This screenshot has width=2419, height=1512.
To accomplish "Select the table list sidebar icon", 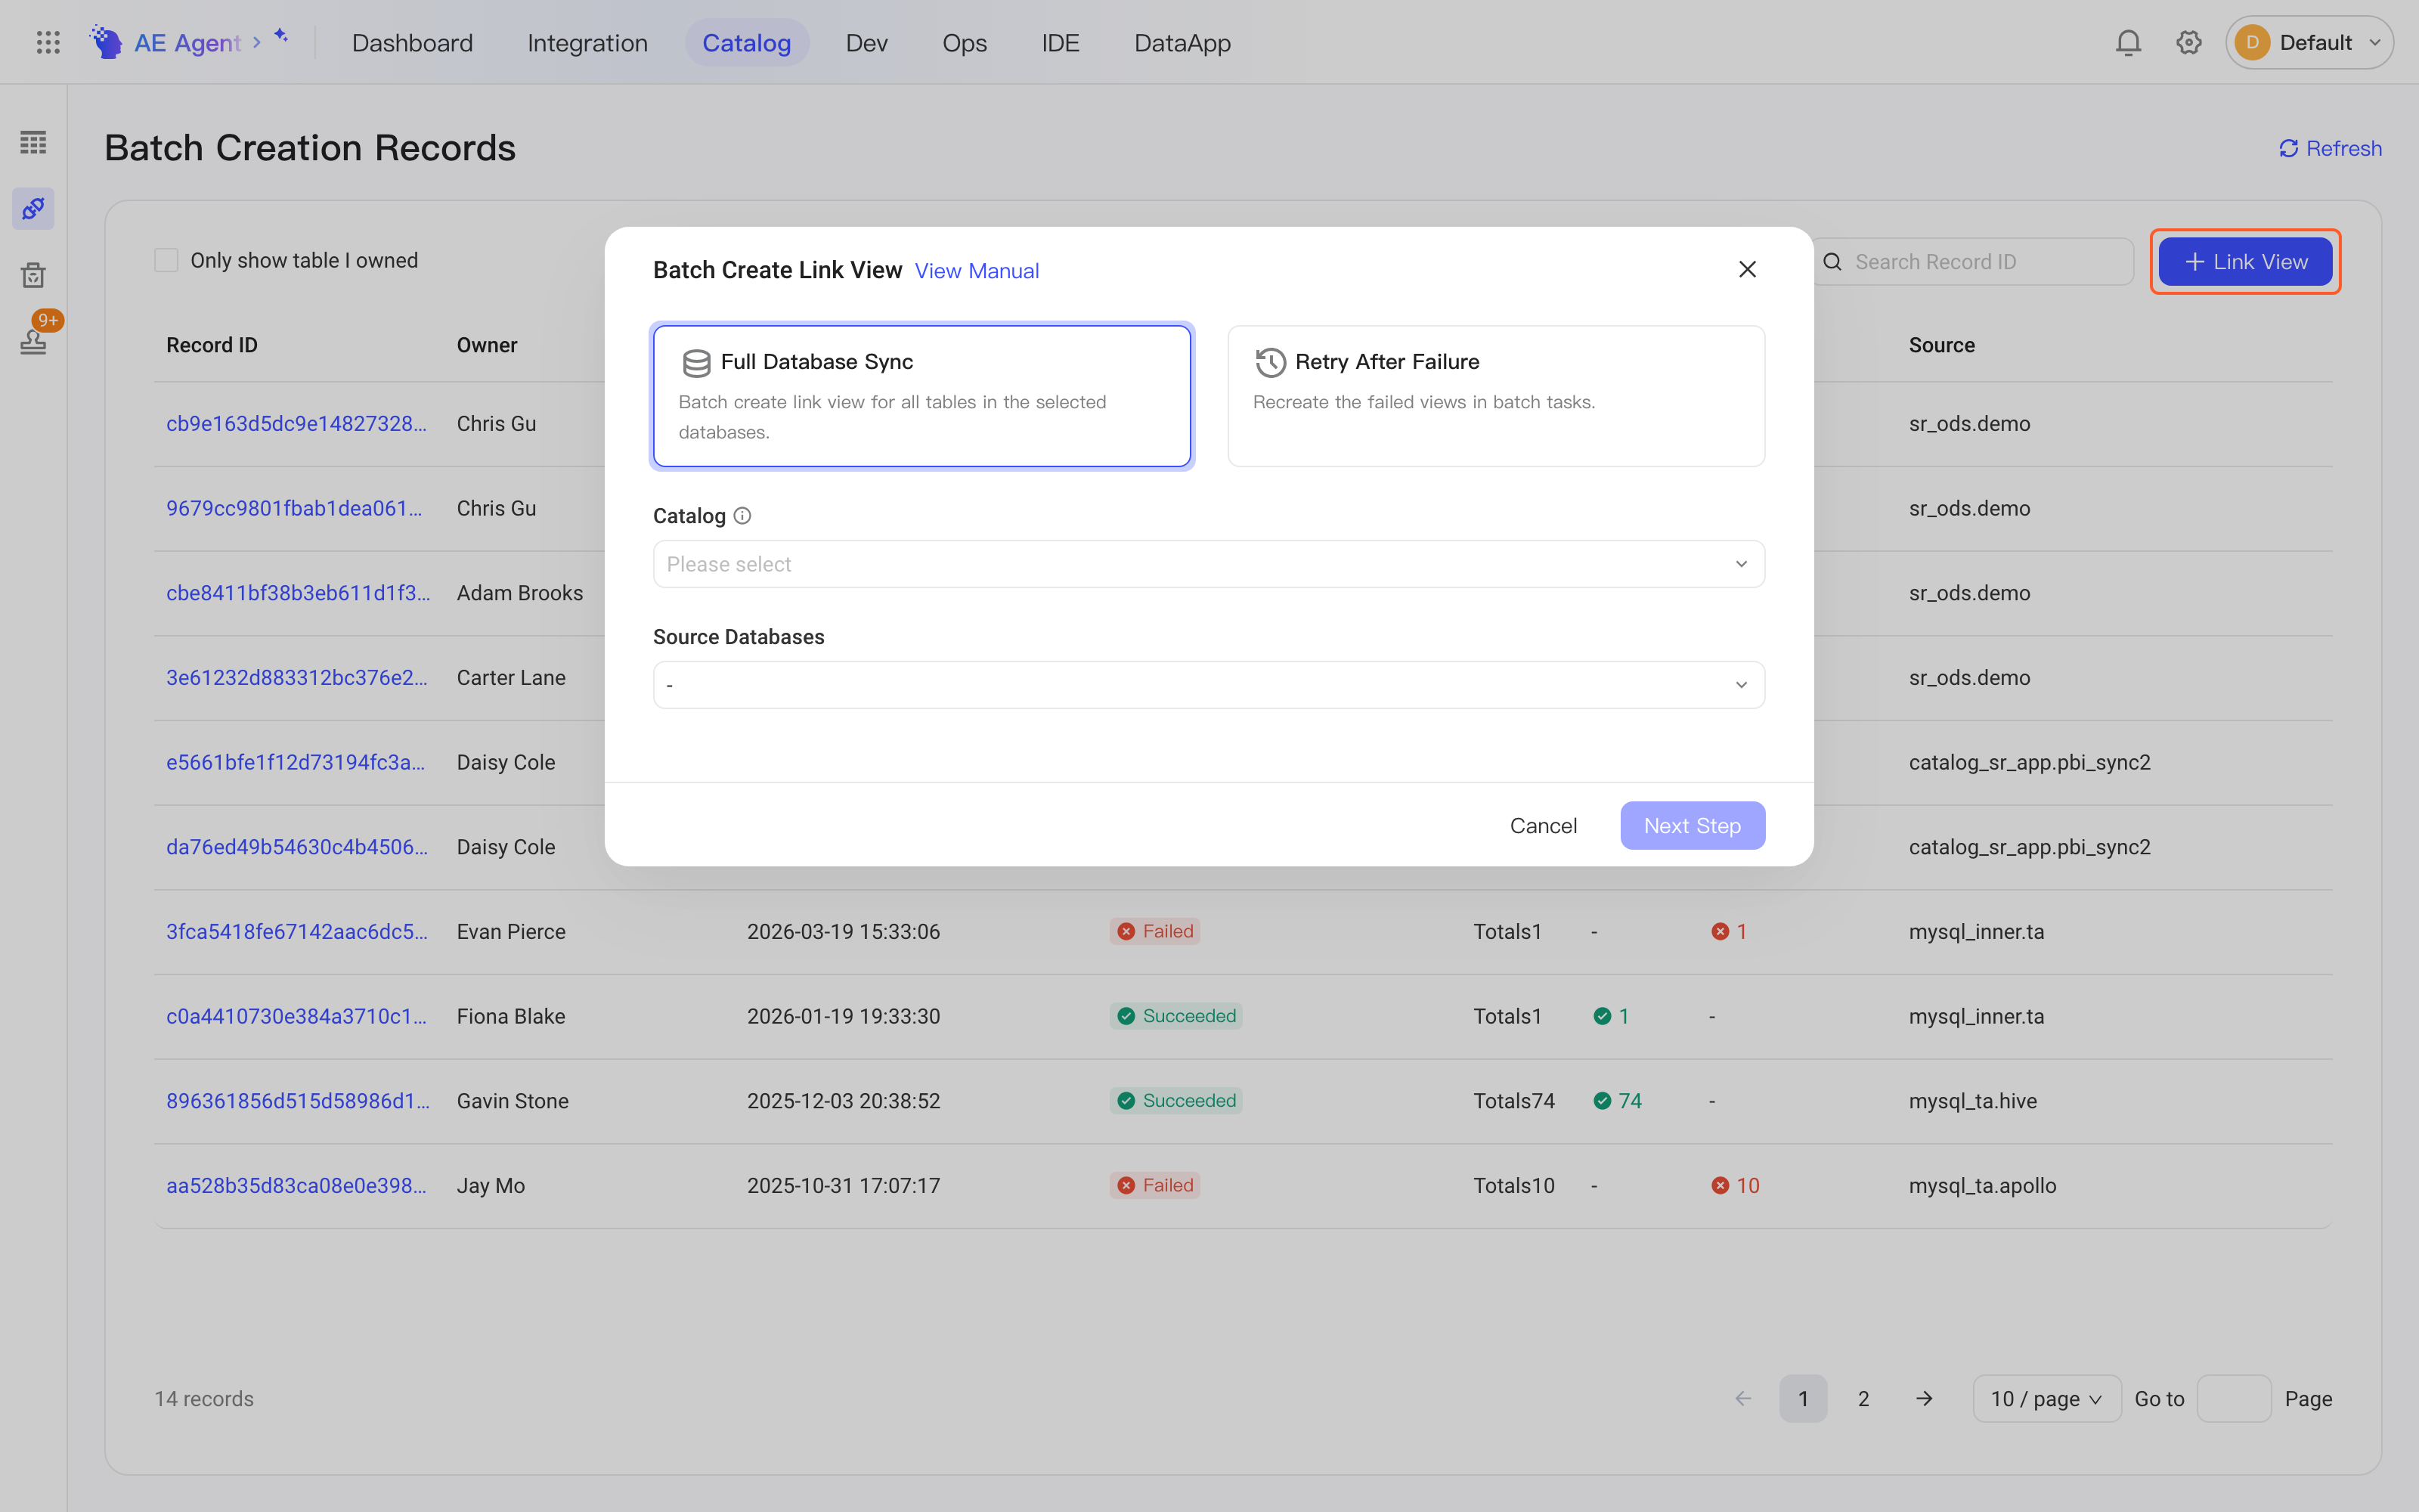I will point(33,142).
